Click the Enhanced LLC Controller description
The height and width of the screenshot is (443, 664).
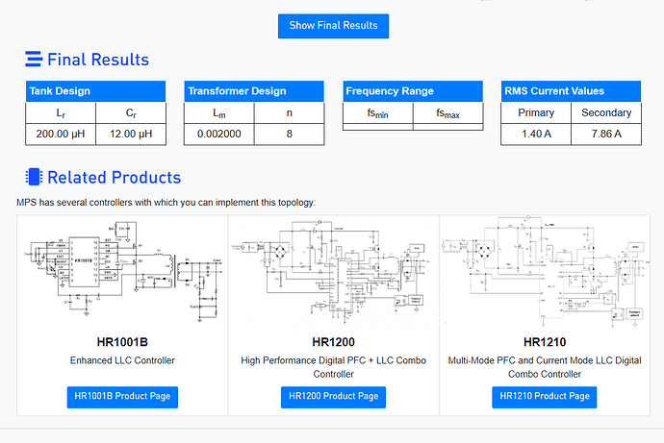pyautogui.click(x=122, y=360)
